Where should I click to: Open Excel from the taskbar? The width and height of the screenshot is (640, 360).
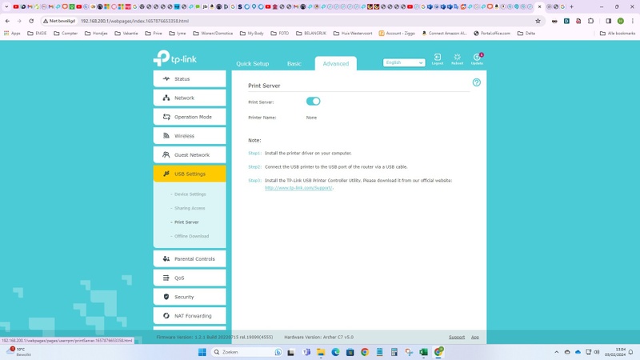(424, 352)
